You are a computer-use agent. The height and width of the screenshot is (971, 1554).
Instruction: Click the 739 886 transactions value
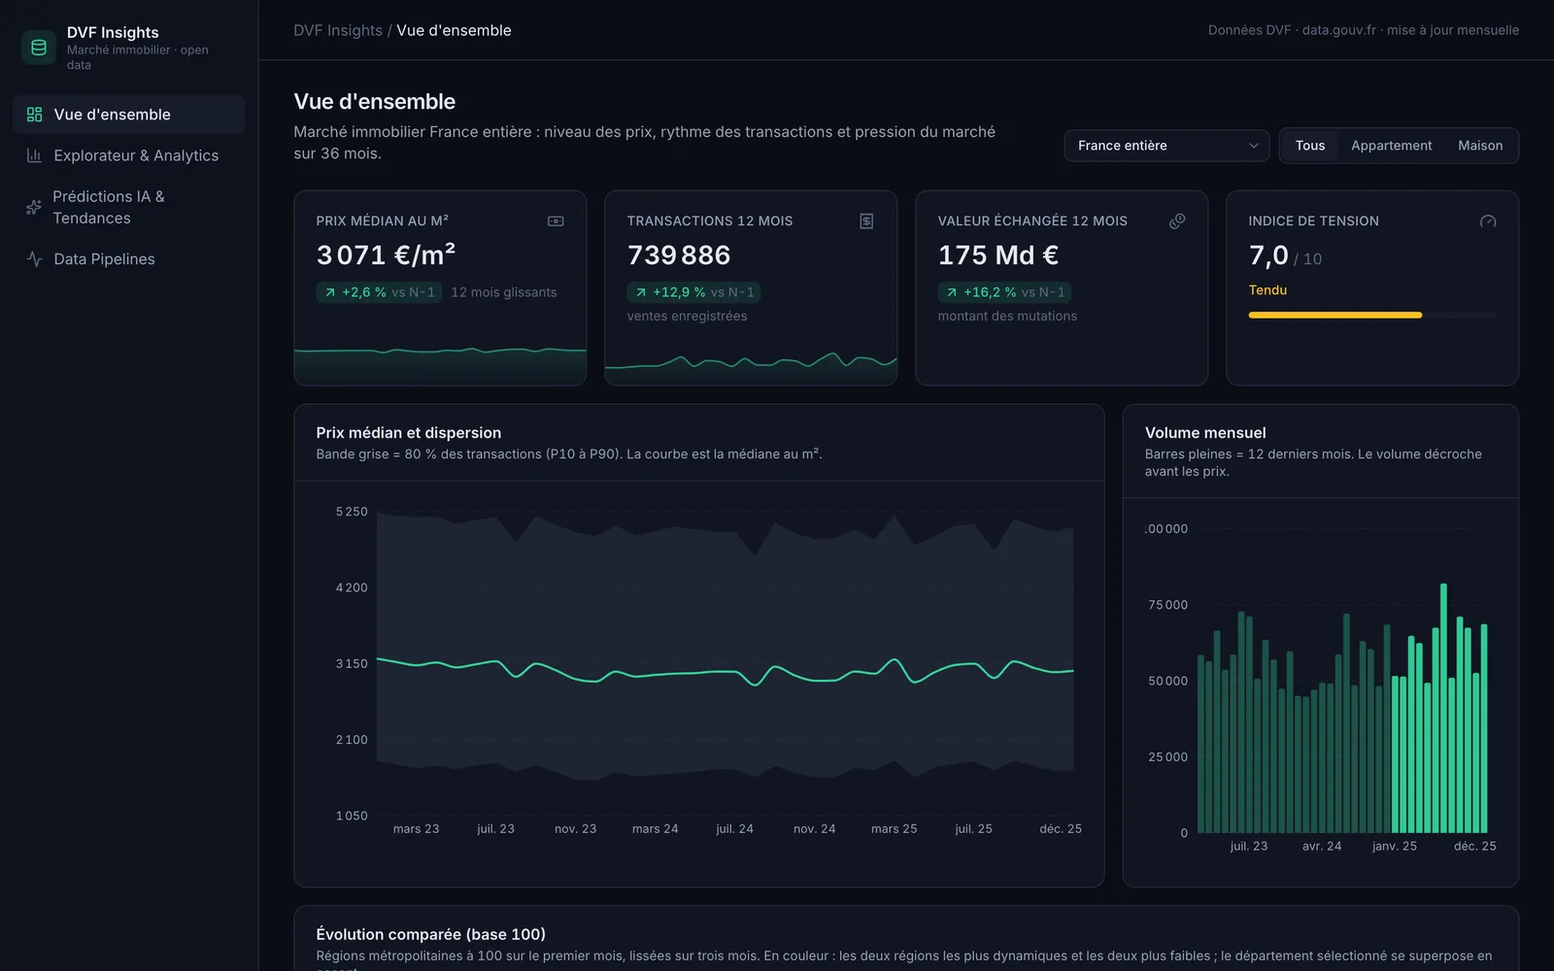click(x=678, y=254)
